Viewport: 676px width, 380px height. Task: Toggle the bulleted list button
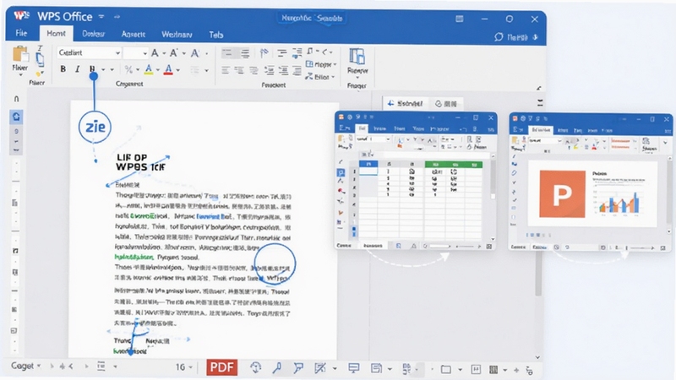click(226, 53)
